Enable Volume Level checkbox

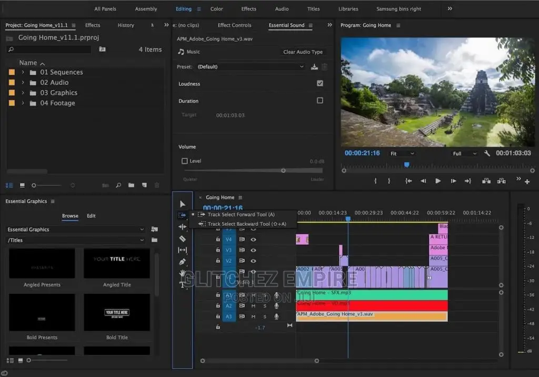185,161
